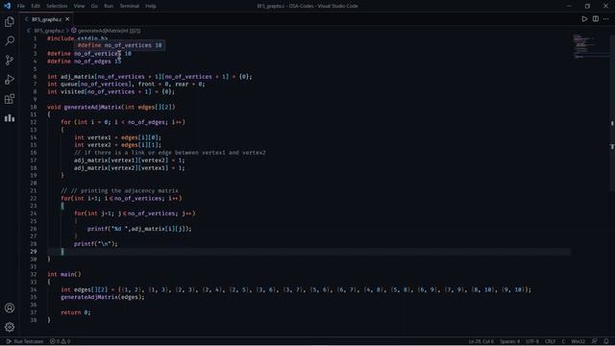
Task: Open errors and warnings problems indicator
Action: tap(60, 341)
